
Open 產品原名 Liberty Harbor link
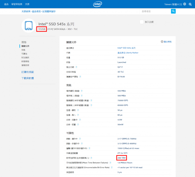coord(128,53)
